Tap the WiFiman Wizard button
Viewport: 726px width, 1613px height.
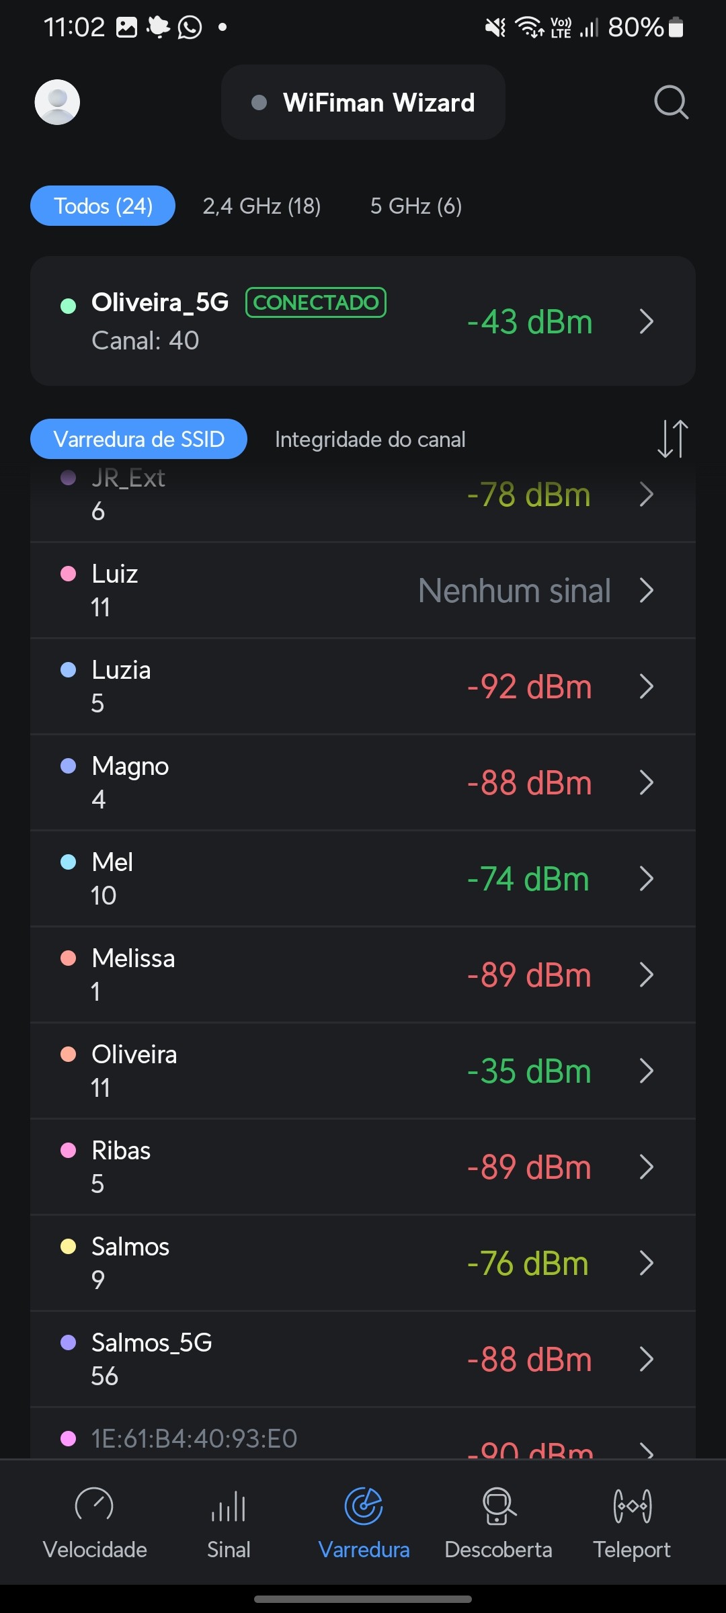tap(363, 102)
